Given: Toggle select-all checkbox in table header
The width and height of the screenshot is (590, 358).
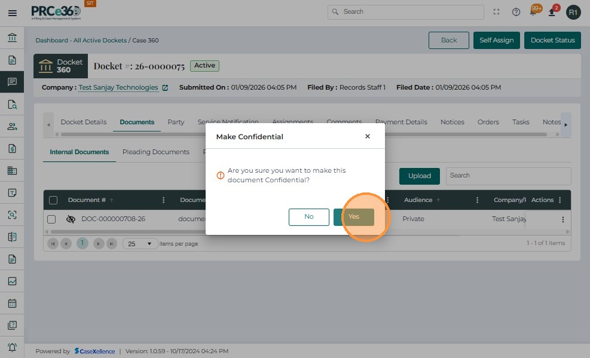Looking at the screenshot, I should [53, 200].
